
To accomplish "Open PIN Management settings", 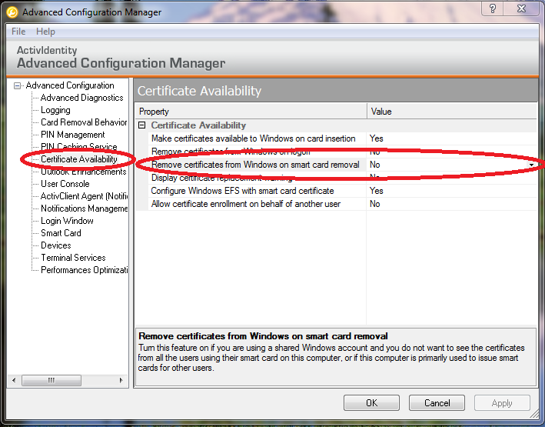I will click(x=72, y=135).
